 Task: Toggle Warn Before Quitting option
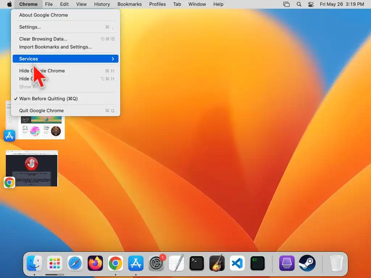[x=66, y=98]
